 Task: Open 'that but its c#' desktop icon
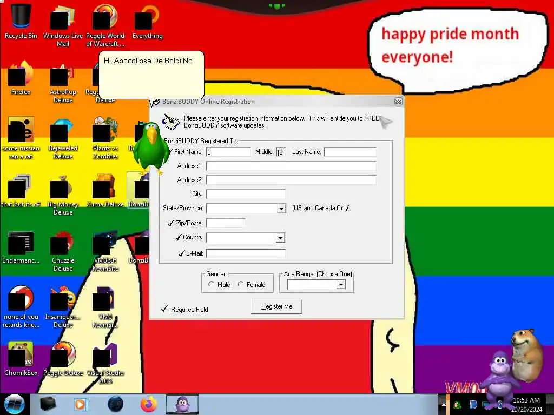21,190
